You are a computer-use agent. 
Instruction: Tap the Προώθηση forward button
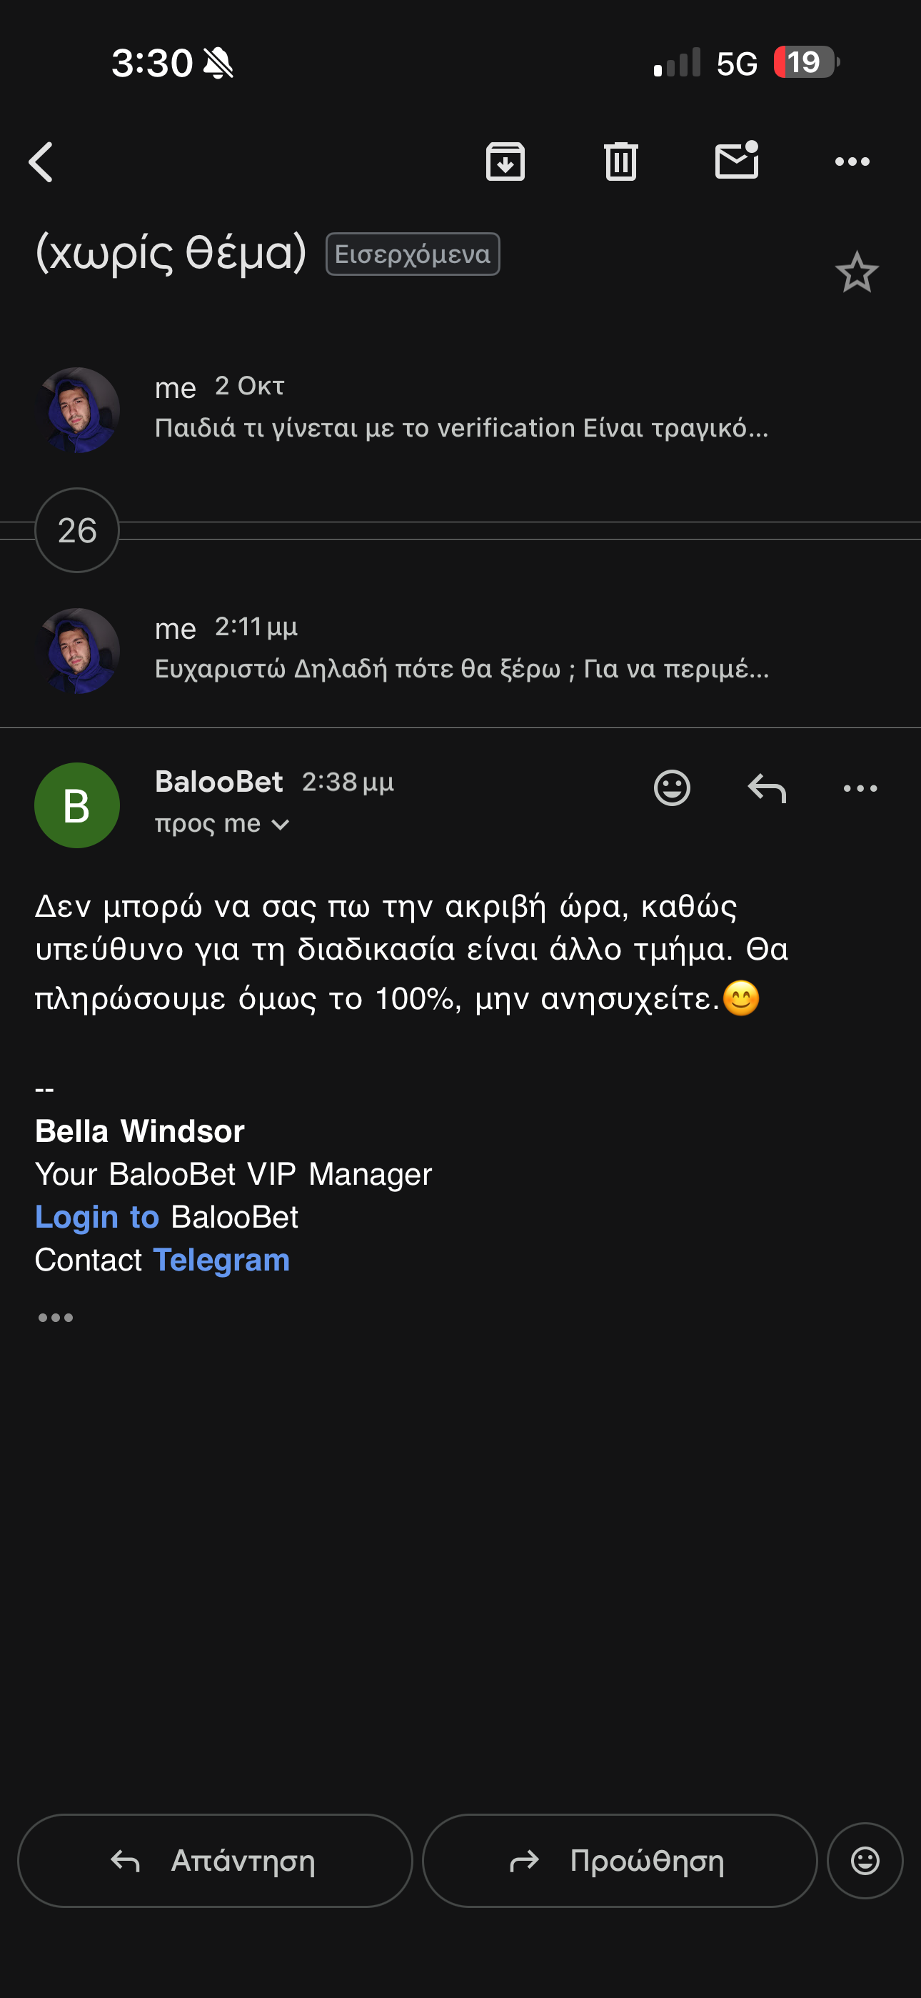tap(620, 1860)
